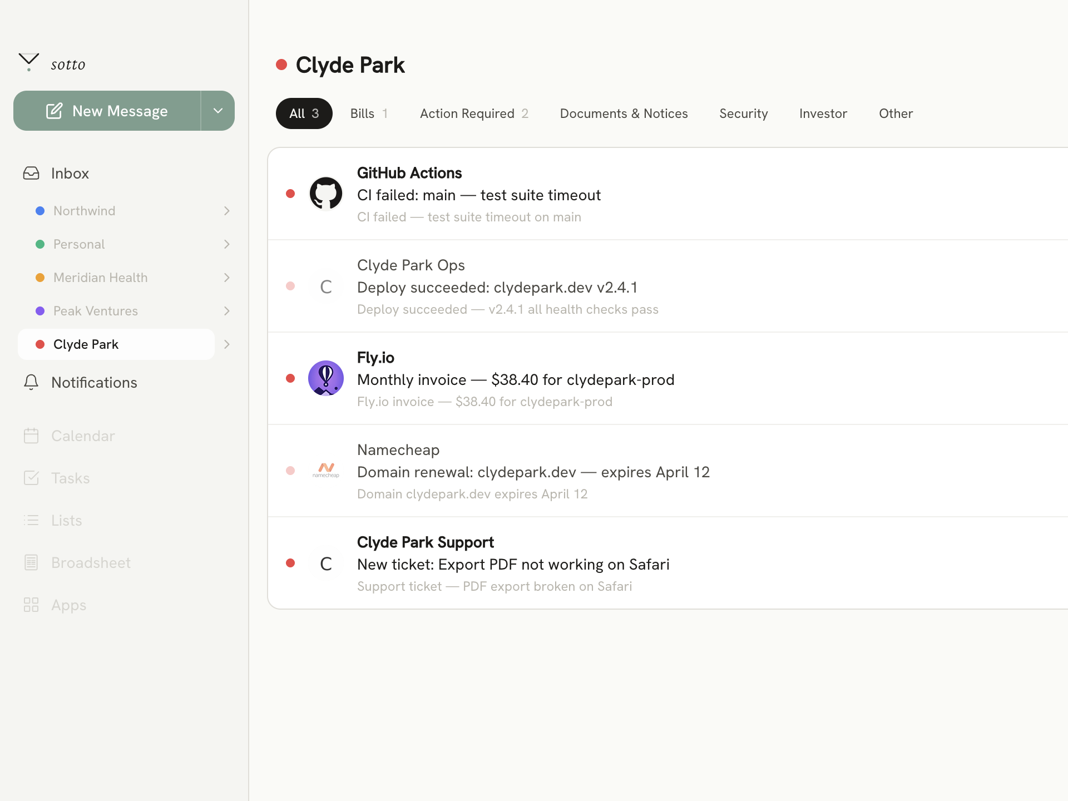
Task: Click the Inbox tray icon
Action: coord(31,174)
